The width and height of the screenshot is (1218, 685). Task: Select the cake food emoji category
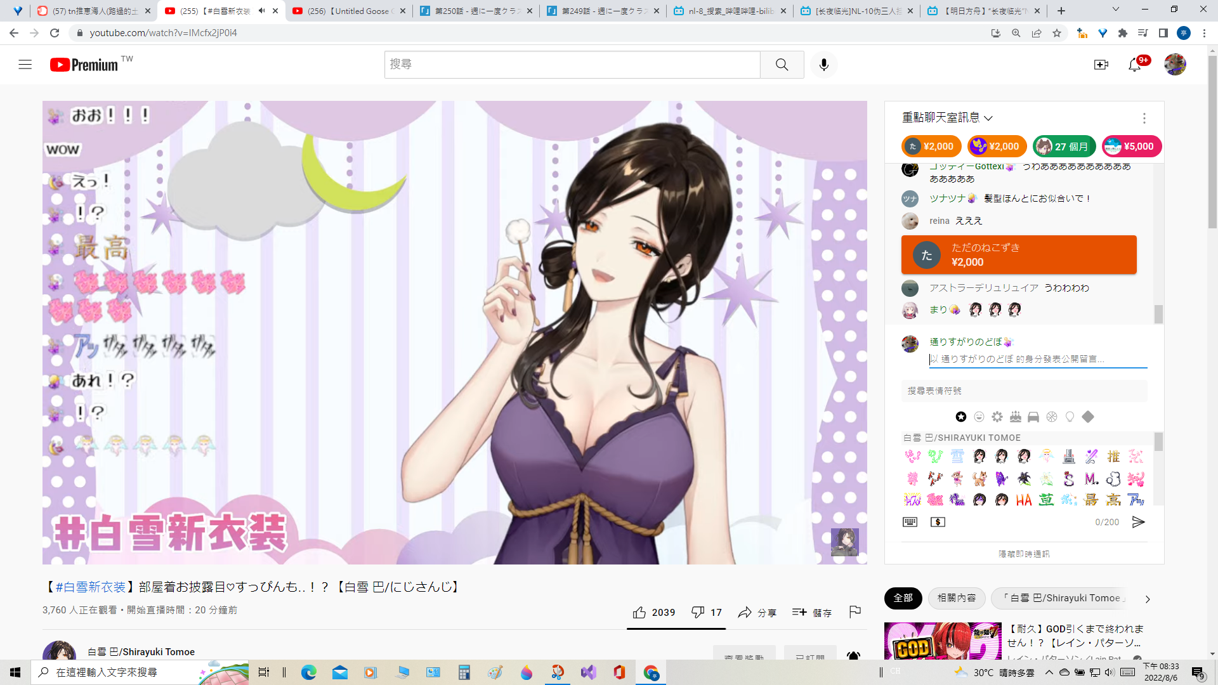pyautogui.click(x=1016, y=417)
